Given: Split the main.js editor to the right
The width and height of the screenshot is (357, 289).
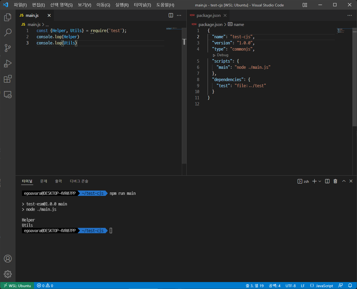Looking at the screenshot, I should click(x=171, y=16).
